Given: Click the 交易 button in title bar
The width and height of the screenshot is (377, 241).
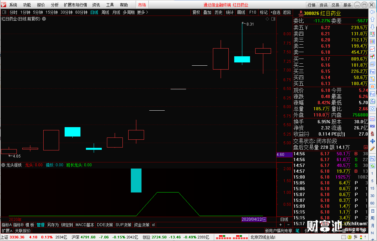Looking at the screenshot, I should click(335, 5).
